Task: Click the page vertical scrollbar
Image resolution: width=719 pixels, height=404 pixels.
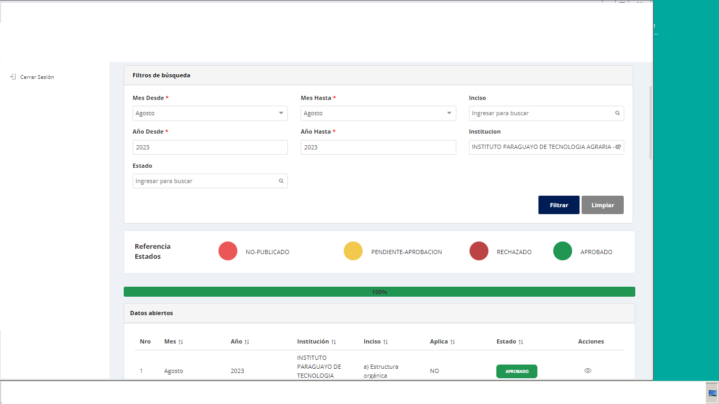Action: [651, 122]
